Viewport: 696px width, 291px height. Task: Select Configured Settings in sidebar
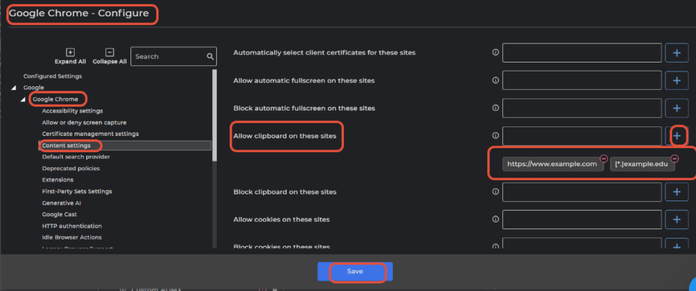[x=52, y=76]
